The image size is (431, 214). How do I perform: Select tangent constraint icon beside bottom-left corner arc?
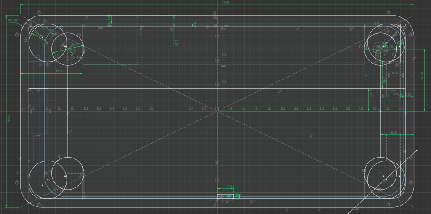17,182
